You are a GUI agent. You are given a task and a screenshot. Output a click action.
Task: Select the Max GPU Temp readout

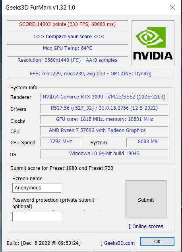68,49
